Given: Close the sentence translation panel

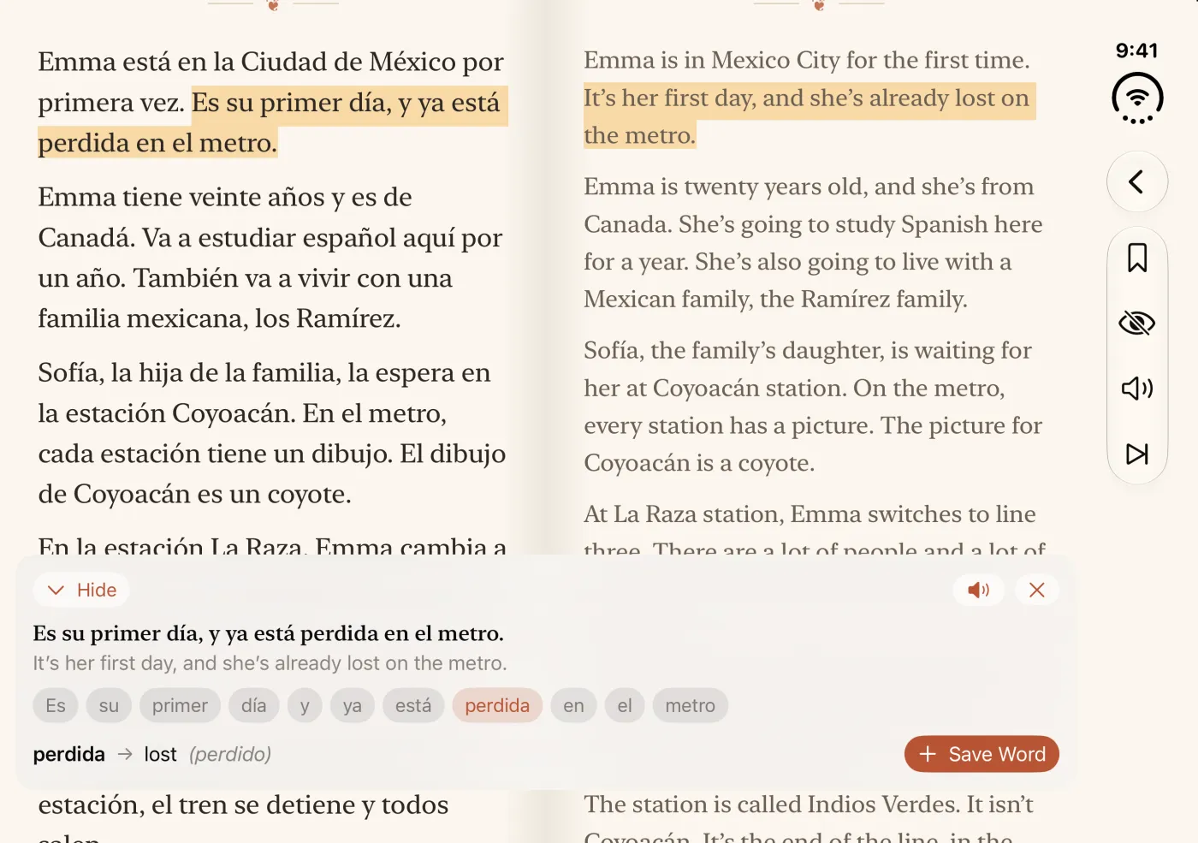Looking at the screenshot, I should tap(1036, 590).
